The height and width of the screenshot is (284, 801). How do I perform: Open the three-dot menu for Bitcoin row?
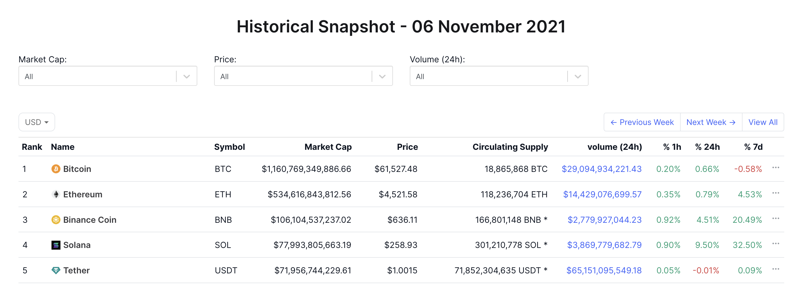pos(776,168)
